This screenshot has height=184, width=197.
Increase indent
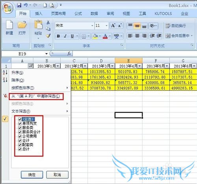(159, 36)
